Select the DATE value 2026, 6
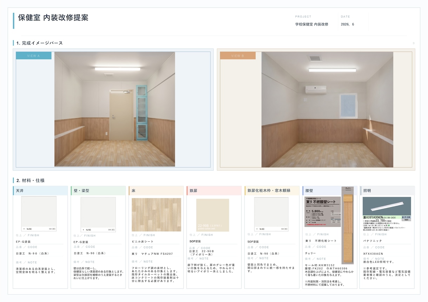The height and width of the screenshot is (302, 428). click(x=347, y=25)
